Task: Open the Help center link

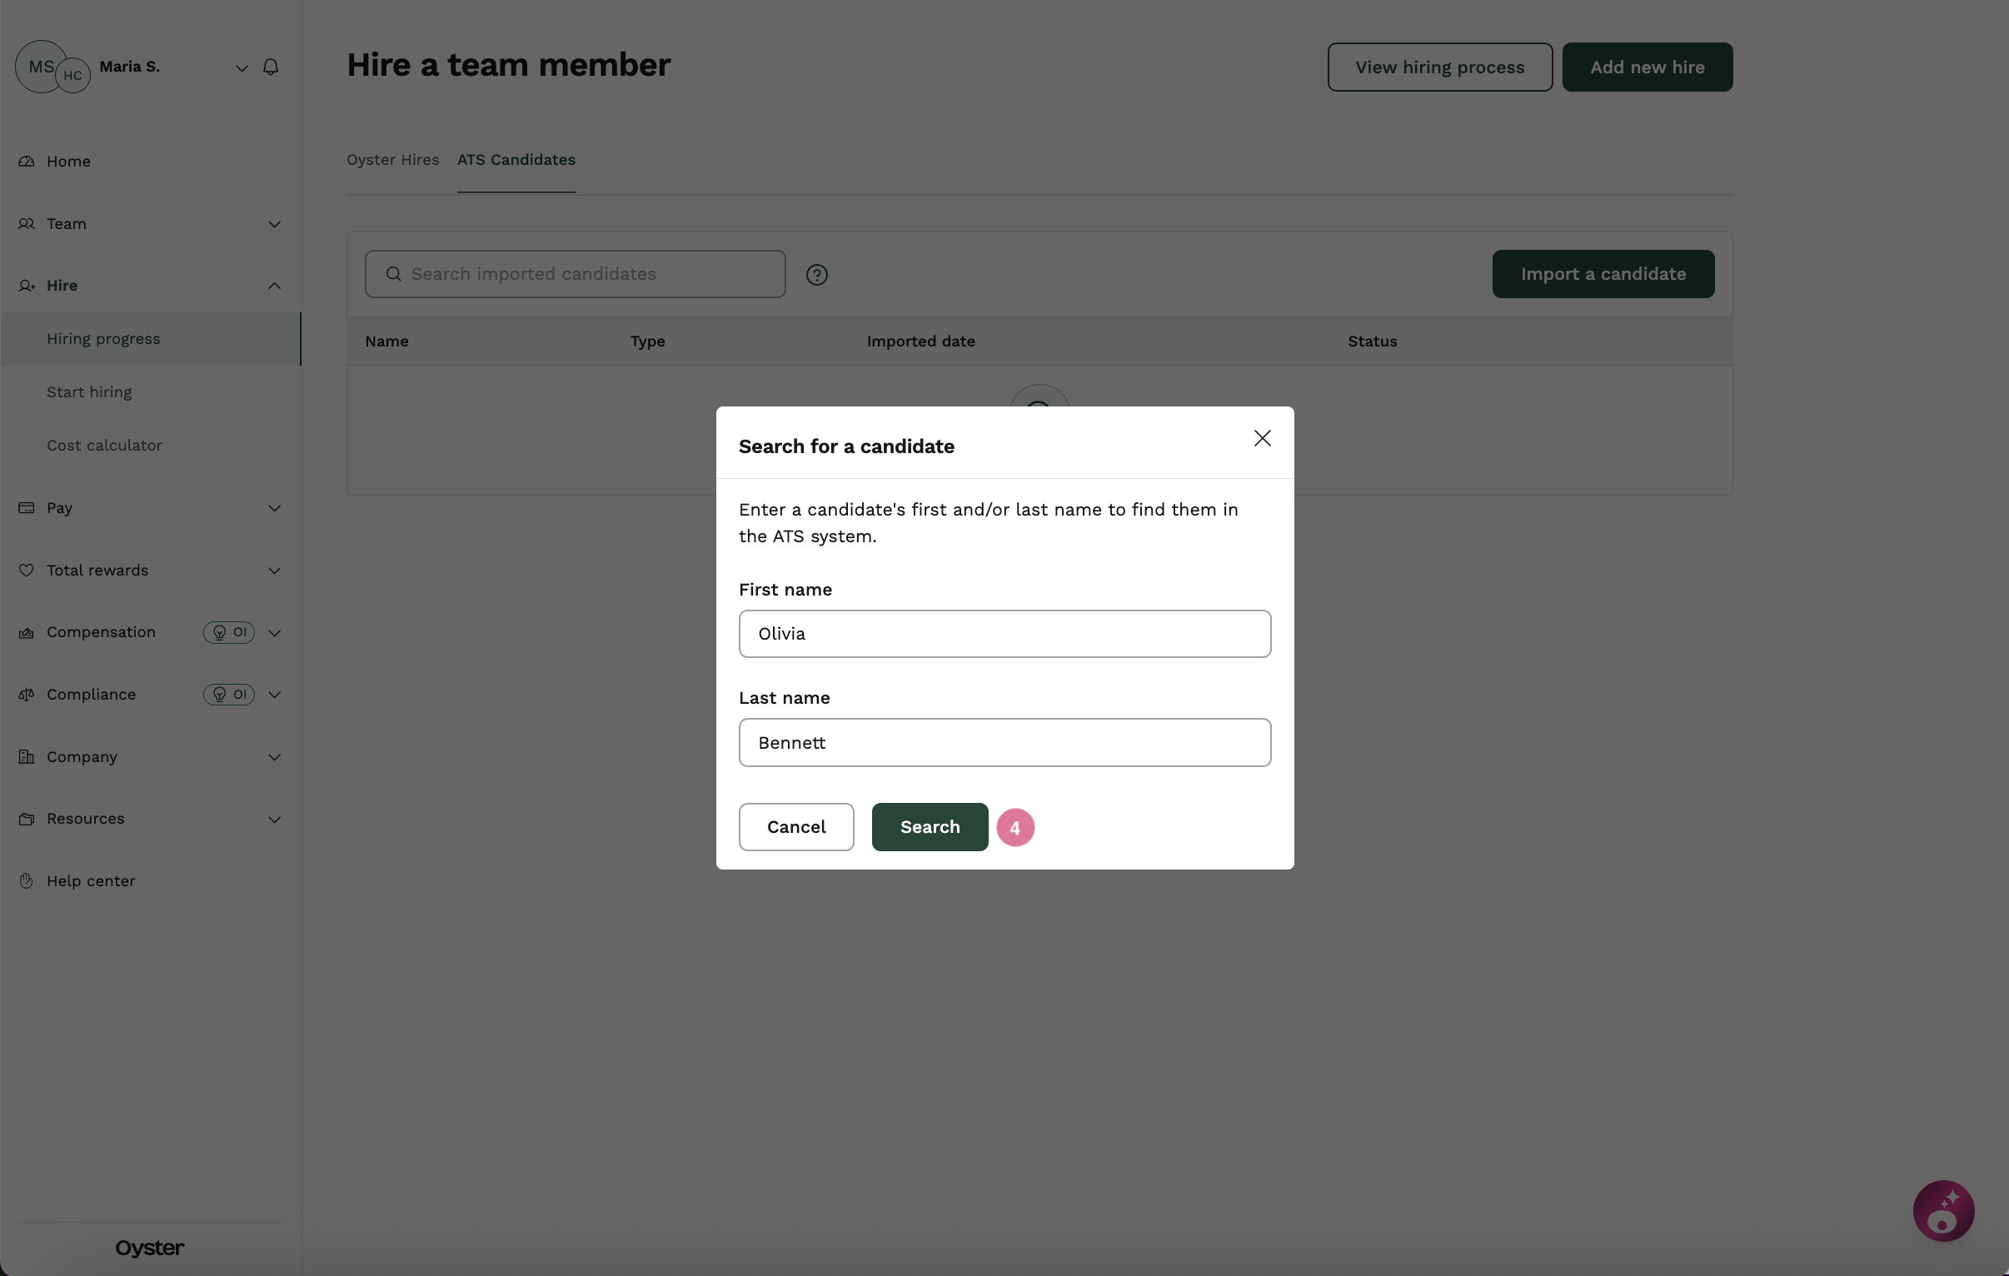Action: (91, 880)
